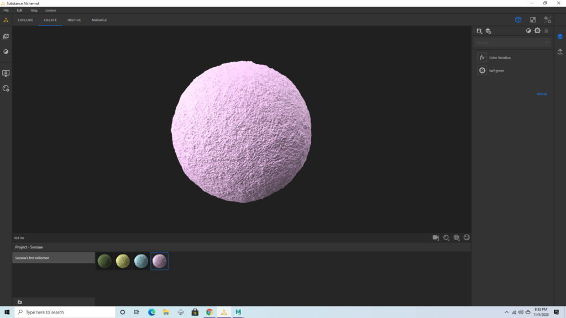
Task: Click the Reload link
Action: [x=542, y=94]
